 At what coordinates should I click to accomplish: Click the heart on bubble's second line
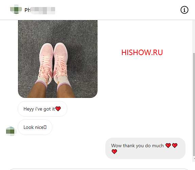pos(114,151)
